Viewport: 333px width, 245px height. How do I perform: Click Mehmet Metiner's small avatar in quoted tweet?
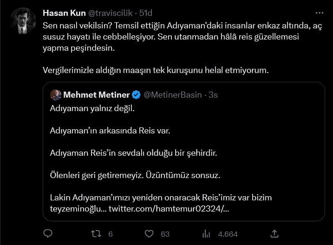56,95
